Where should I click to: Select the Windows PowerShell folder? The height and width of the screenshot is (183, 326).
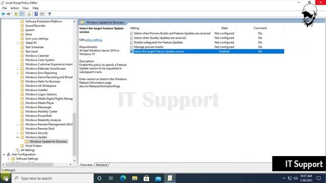38,116
